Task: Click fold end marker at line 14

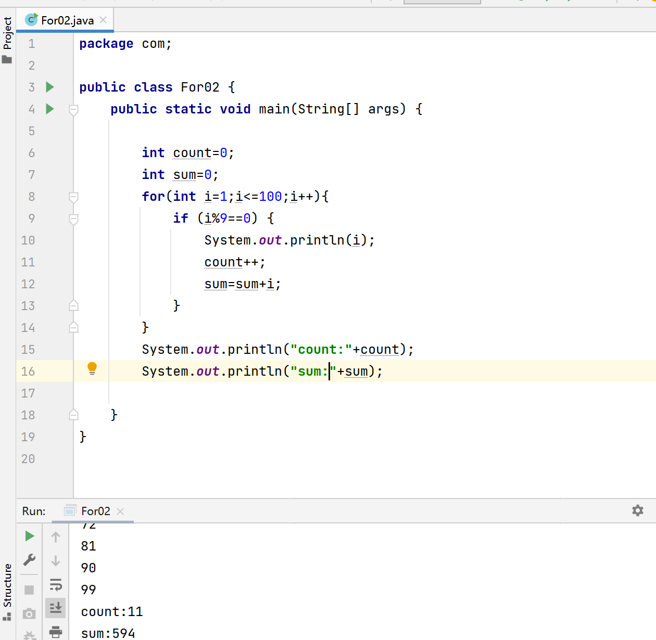Action: point(74,327)
